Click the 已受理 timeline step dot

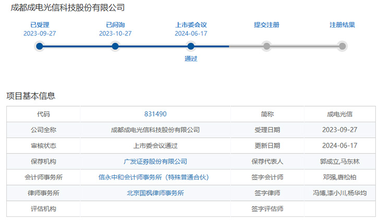(40, 46)
